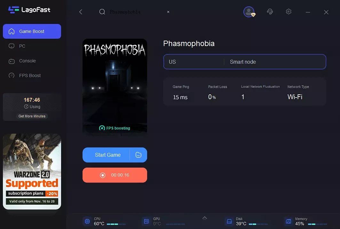Click the Phasmophobia game title
The image size is (340, 229).
click(x=189, y=43)
